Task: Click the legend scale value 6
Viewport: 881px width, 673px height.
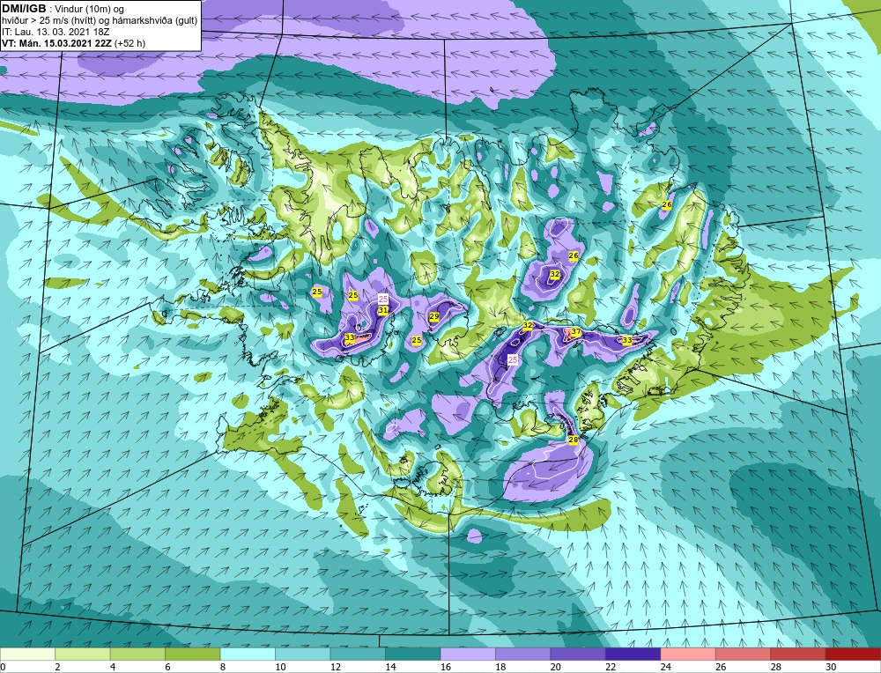Action: coord(168,667)
